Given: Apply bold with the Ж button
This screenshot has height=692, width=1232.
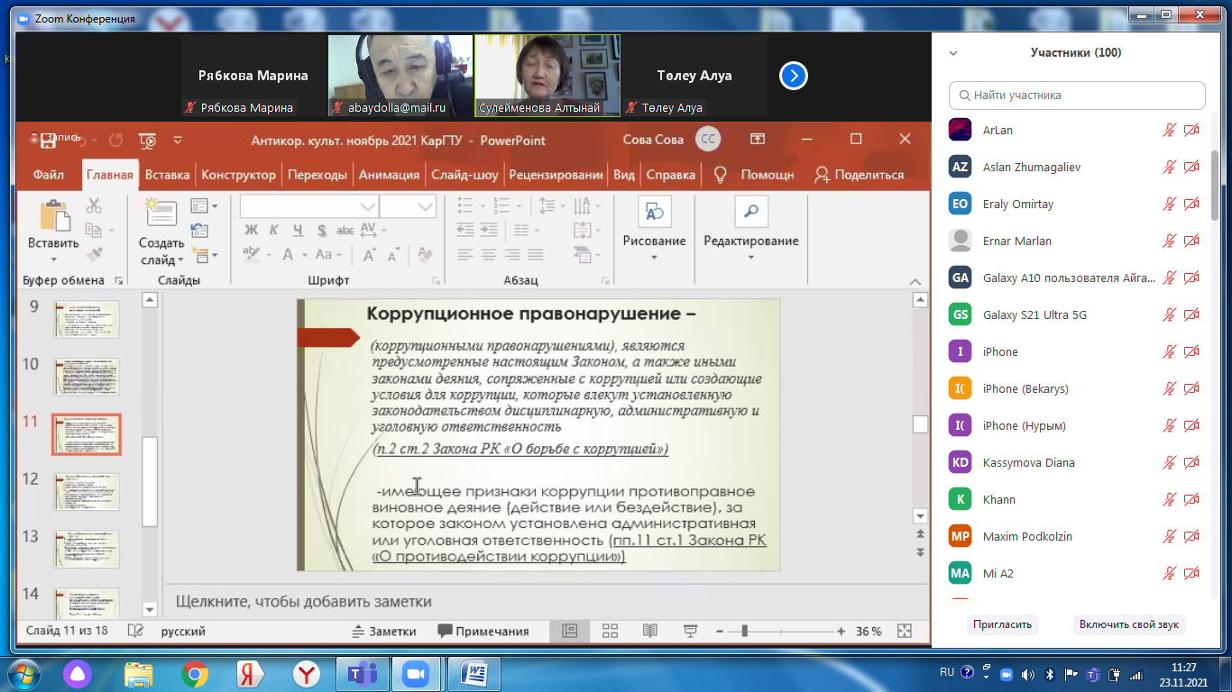Looking at the screenshot, I should 252,231.
